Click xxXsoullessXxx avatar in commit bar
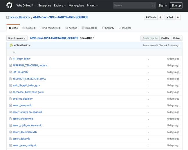 pos(11,45)
